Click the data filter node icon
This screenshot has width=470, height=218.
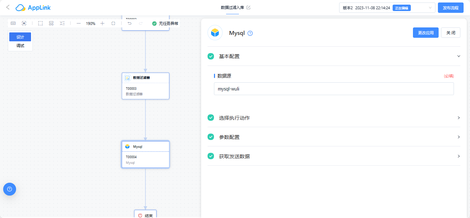click(127, 78)
